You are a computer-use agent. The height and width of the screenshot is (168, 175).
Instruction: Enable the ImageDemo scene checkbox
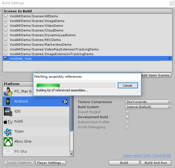(x=6, y=20)
